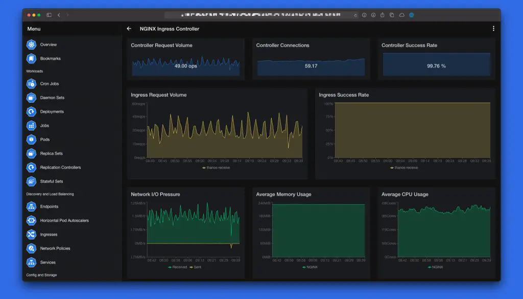
Task: Open the Network Policies icon
Action: (31, 248)
